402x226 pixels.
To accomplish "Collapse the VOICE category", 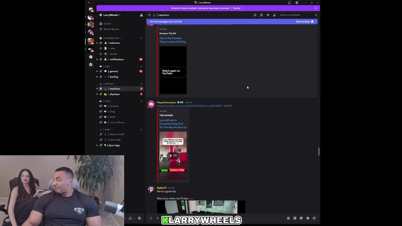I will point(108,101).
